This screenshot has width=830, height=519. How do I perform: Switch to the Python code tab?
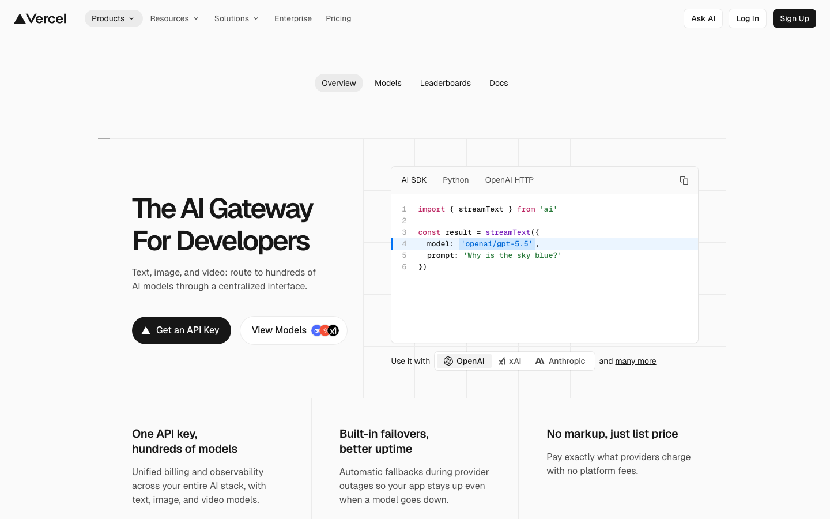456,180
